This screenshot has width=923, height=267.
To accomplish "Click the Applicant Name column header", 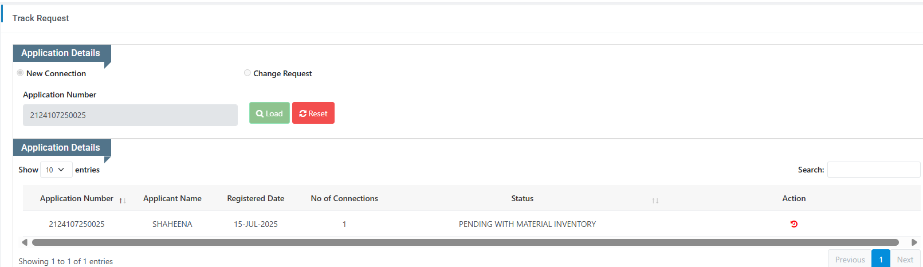I will [172, 198].
